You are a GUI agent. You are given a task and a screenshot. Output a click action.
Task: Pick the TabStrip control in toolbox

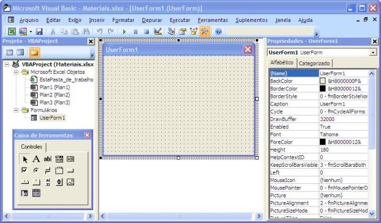click(25, 182)
